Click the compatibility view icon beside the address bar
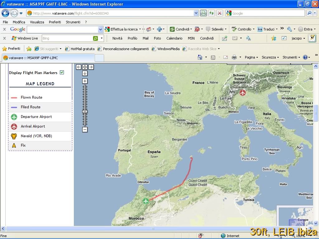 203,13
